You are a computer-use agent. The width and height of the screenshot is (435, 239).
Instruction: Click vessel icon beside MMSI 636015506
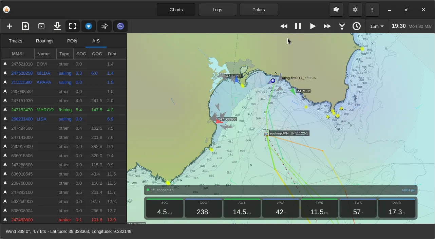5,155
